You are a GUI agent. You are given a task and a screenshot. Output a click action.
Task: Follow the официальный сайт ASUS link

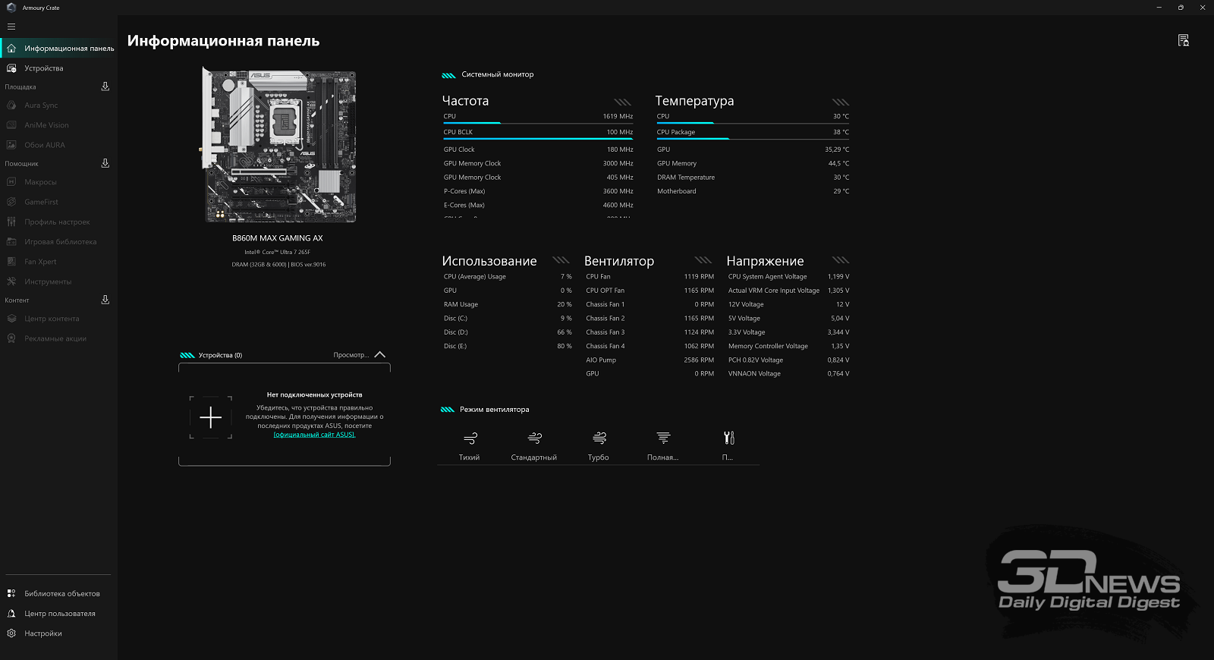click(x=314, y=435)
